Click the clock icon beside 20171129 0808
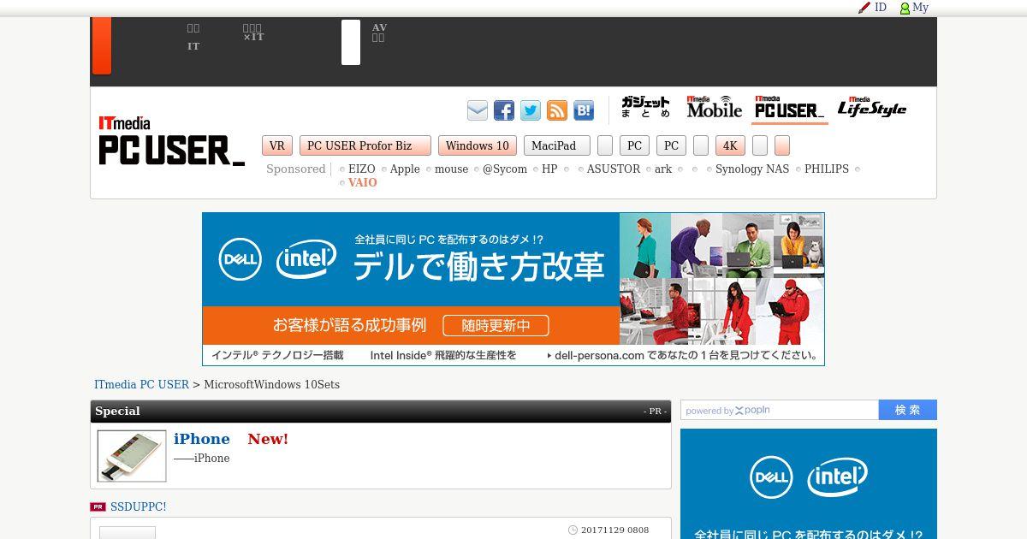This screenshot has height=539, width=1027. (x=573, y=530)
